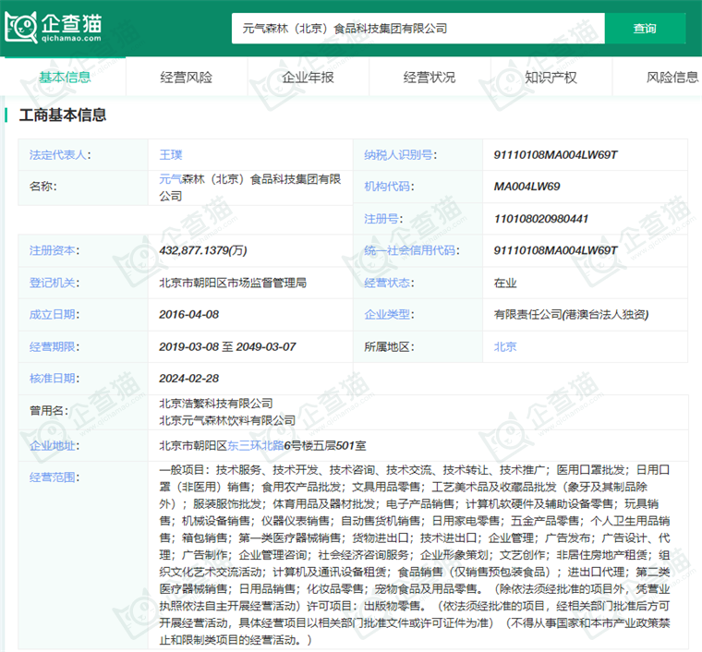Click the 法定代表人 label link
Screen dimensions: 702x652
click(60, 155)
